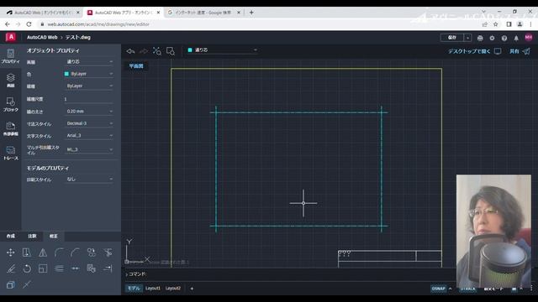Select the Fillet tool icon

tap(59, 253)
